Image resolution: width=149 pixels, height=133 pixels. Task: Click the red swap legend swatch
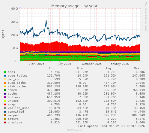5,104
